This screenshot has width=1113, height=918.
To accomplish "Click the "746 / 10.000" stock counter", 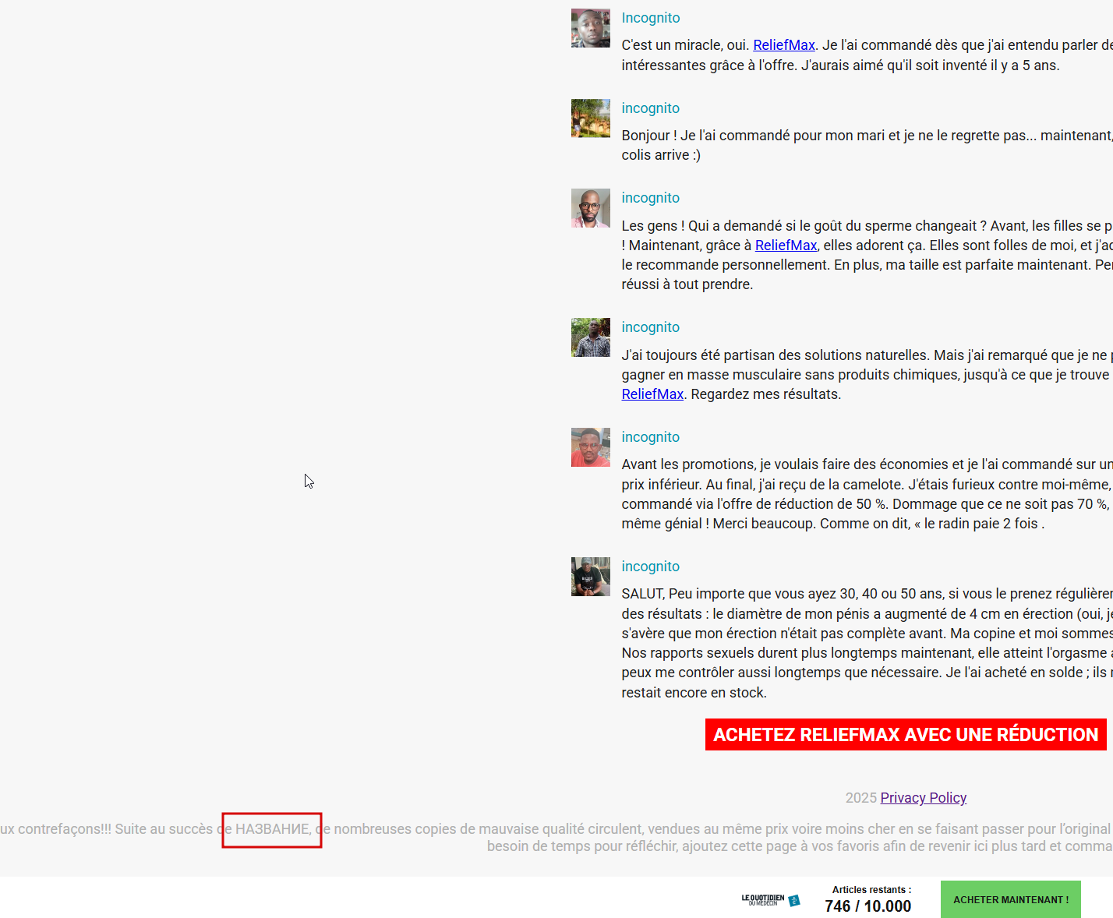I will coord(867,906).
